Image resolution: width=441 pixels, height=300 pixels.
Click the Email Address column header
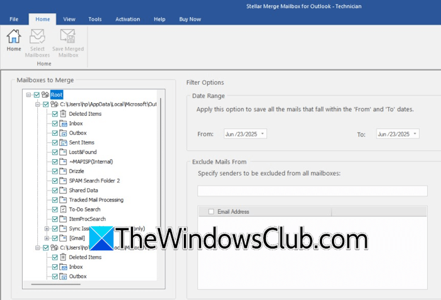click(x=265, y=211)
